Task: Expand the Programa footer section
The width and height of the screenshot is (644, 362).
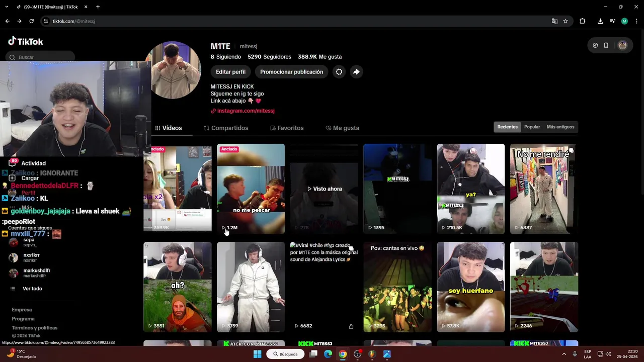Action: [x=23, y=319]
